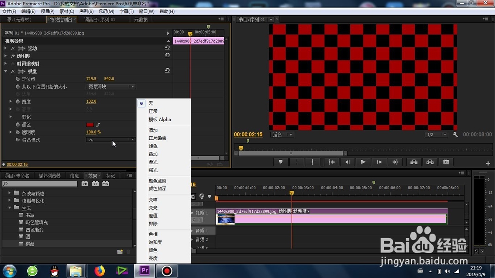
Task: Open the 混合模式 dropdown showing 无
Action: pos(110,139)
